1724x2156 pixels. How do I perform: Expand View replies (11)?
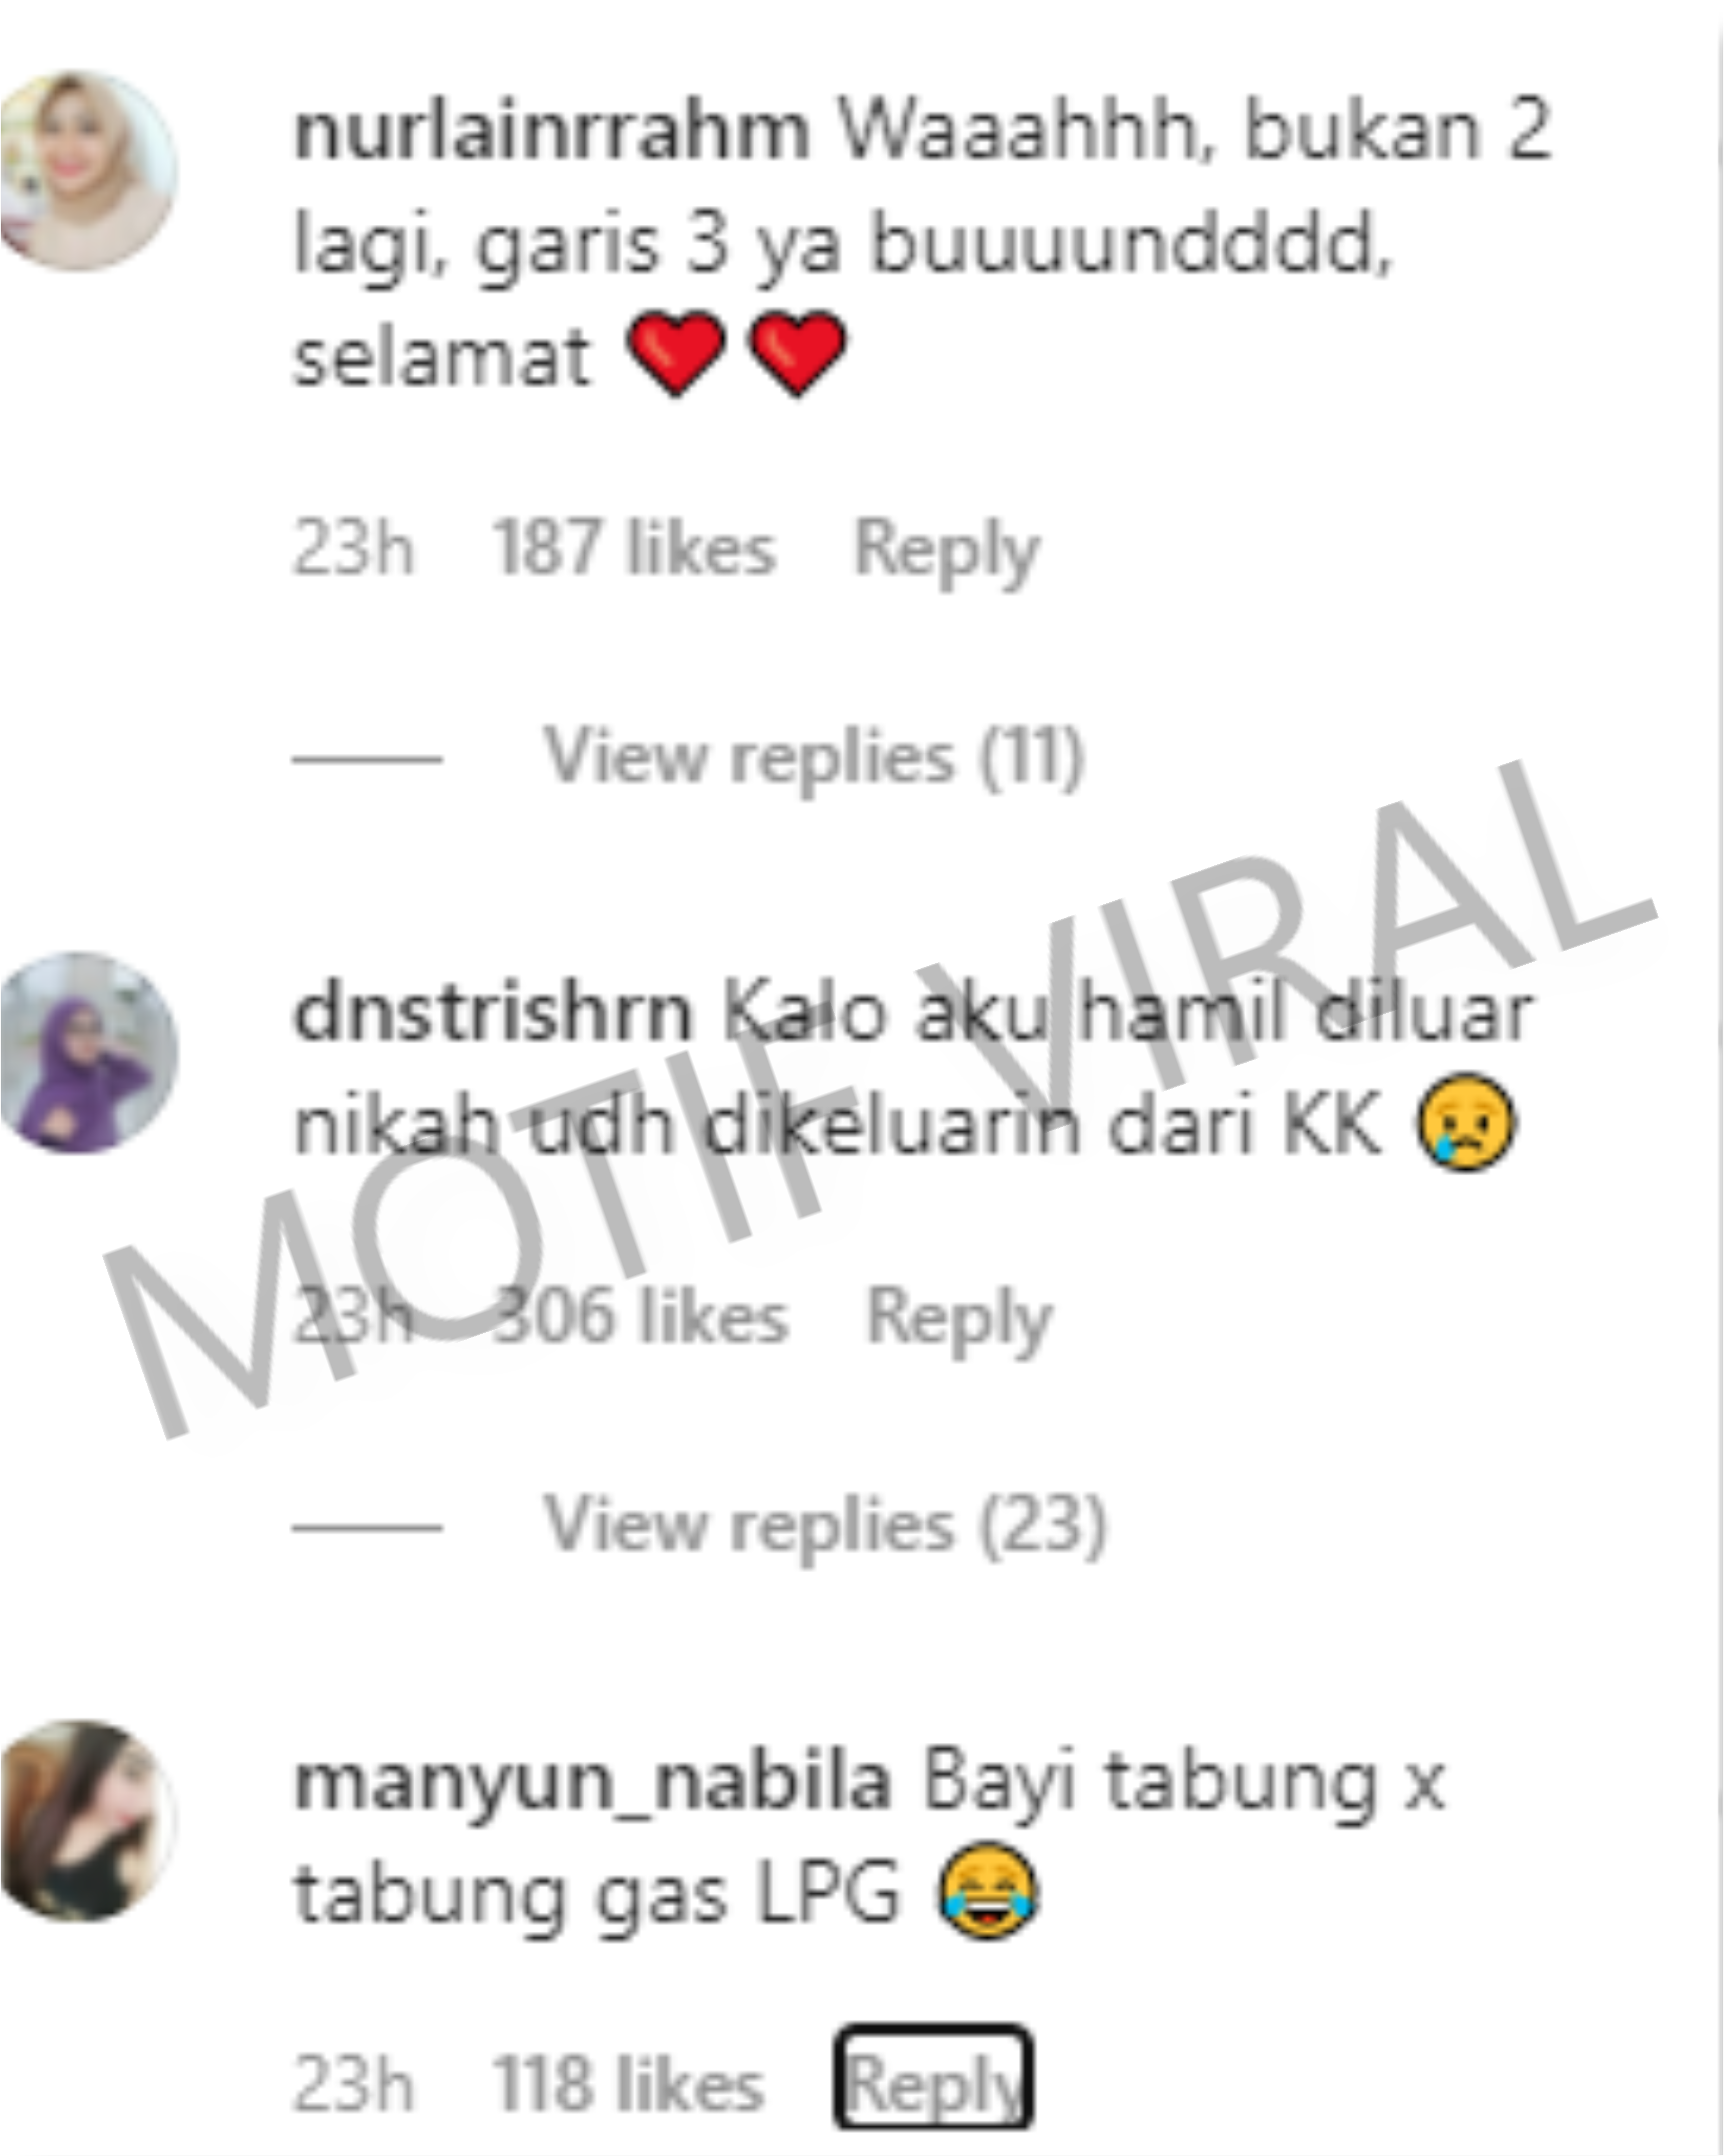coord(813,759)
